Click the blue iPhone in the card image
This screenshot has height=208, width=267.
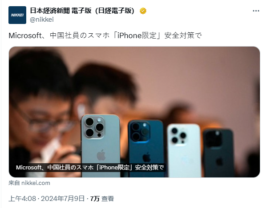146,148
